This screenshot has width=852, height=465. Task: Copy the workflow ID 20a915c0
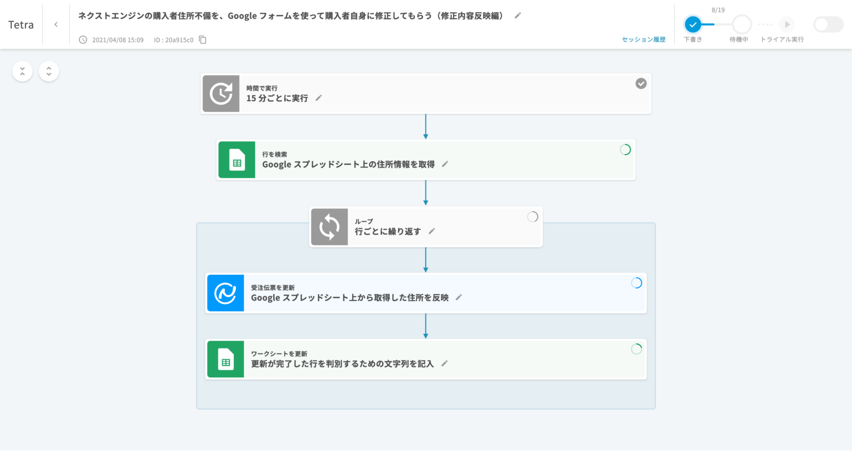click(x=203, y=40)
